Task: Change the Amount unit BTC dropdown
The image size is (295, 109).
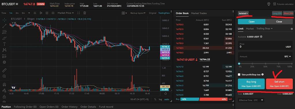Action: pos(288,57)
